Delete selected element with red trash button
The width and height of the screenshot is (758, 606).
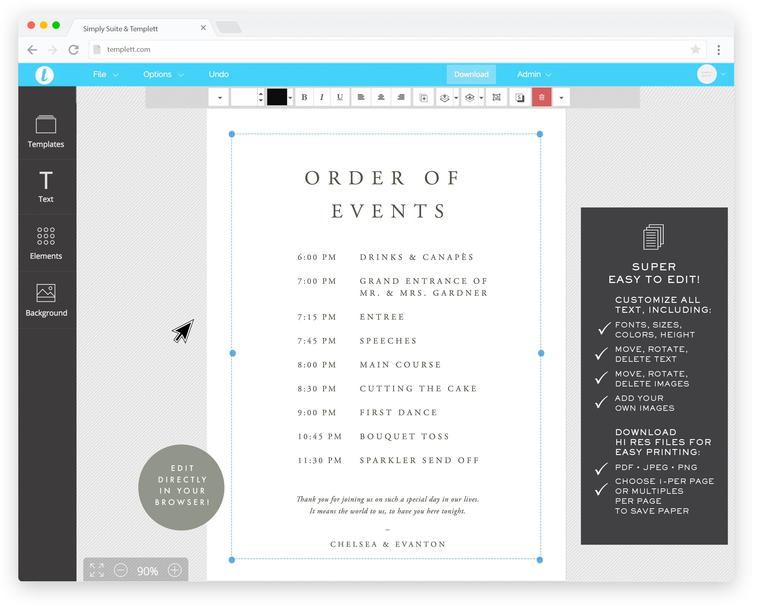tap(541, 97)
